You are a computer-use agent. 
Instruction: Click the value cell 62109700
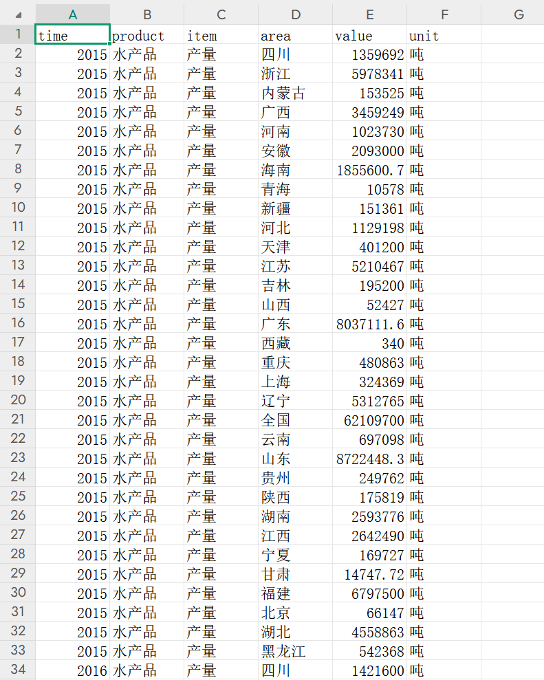(369, 419)
